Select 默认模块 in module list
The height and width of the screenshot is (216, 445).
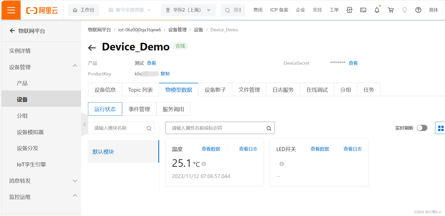(x=123, y=152)
